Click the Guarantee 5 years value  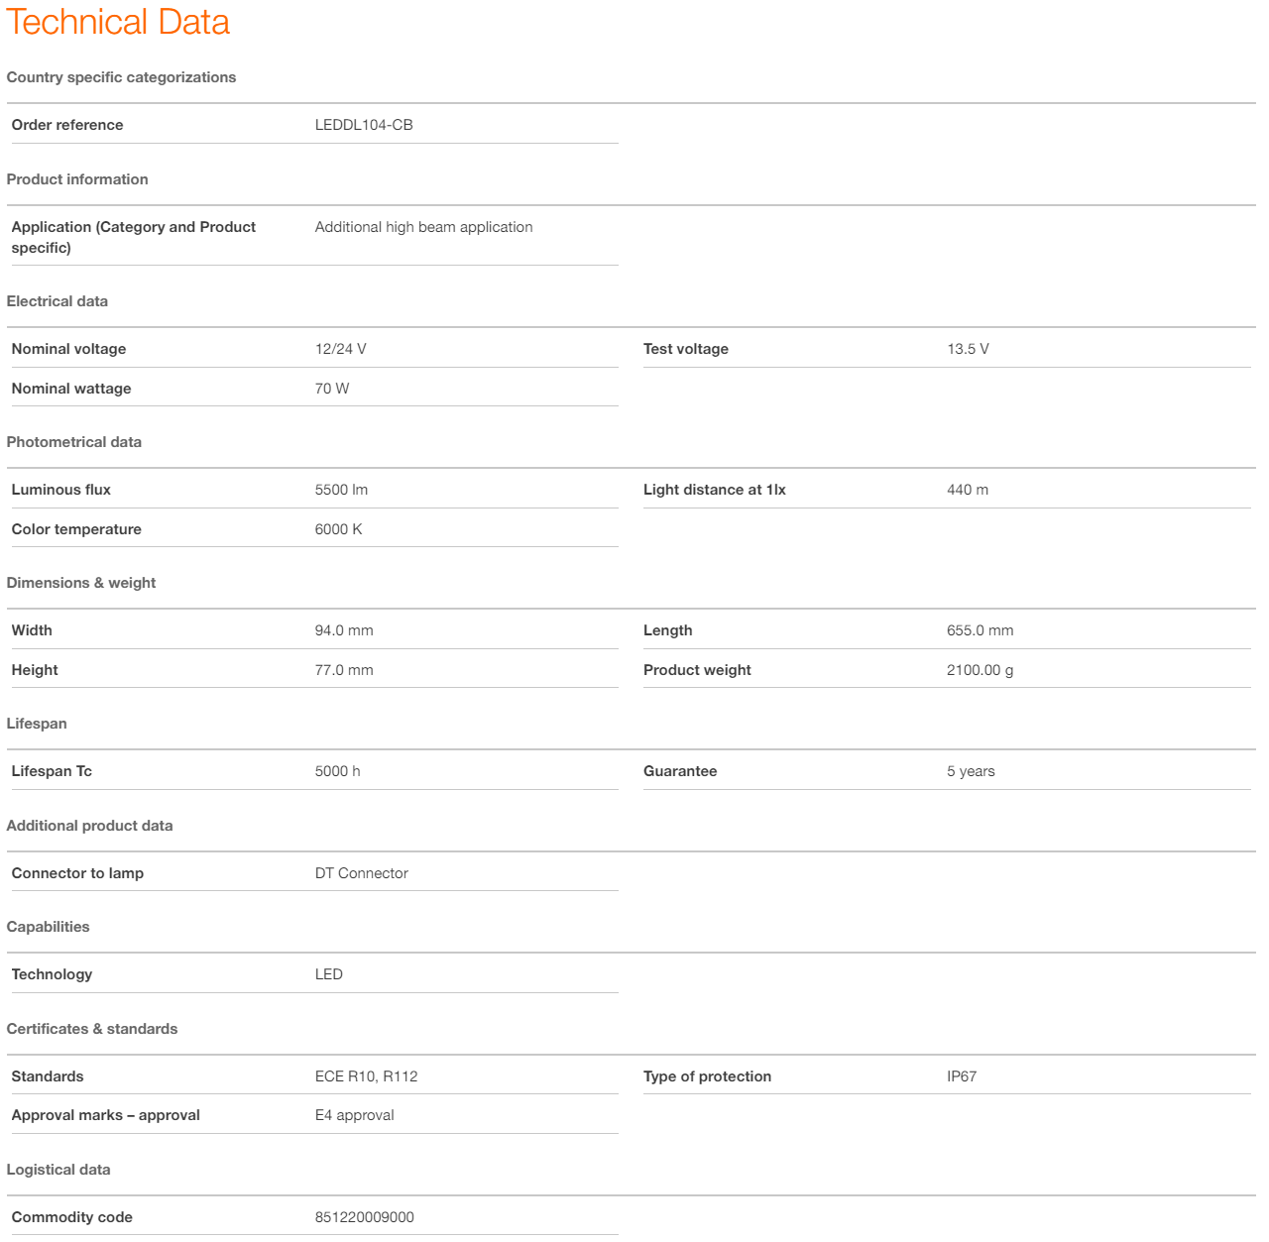[971, 771]
